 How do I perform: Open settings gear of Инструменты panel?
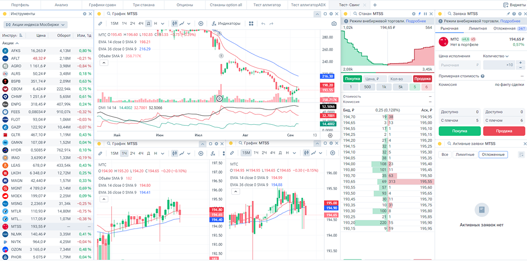84,13
